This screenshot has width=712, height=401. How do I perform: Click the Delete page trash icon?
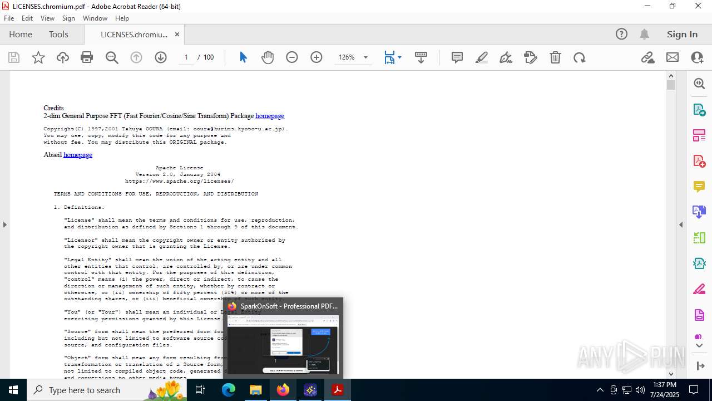click(x=555, y=57)
